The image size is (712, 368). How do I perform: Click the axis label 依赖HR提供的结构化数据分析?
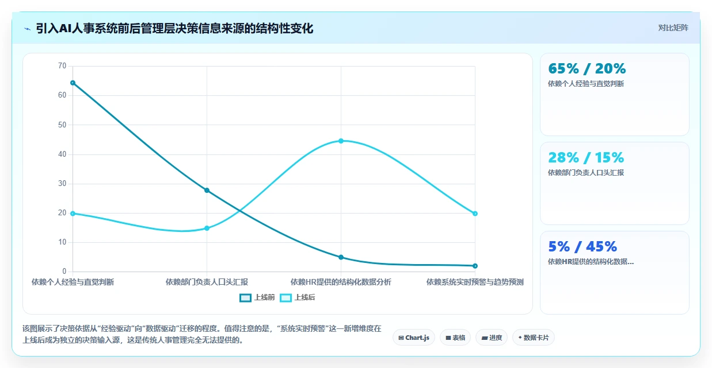pos(341,282)
